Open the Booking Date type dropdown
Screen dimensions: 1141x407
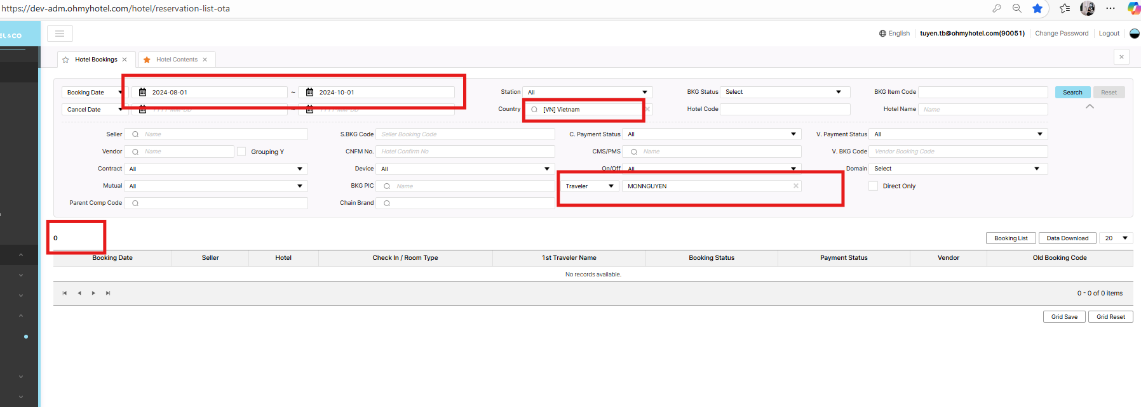(94, 93)
